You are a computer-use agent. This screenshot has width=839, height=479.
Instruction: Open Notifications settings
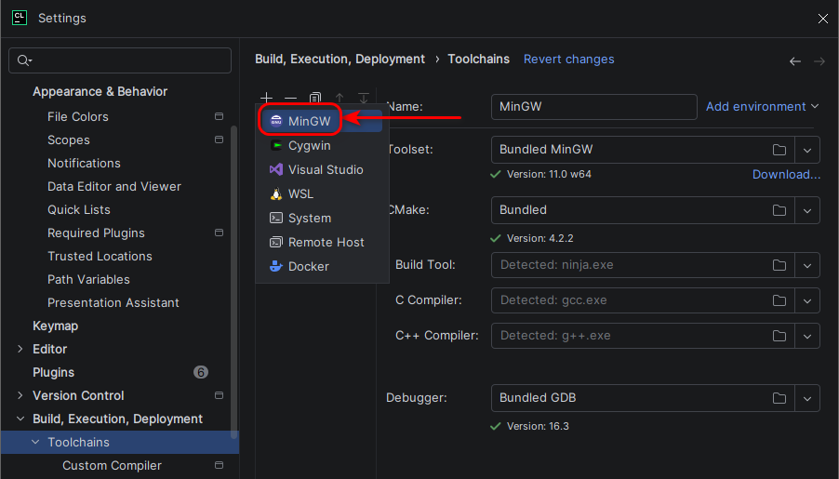coord(84,164)
